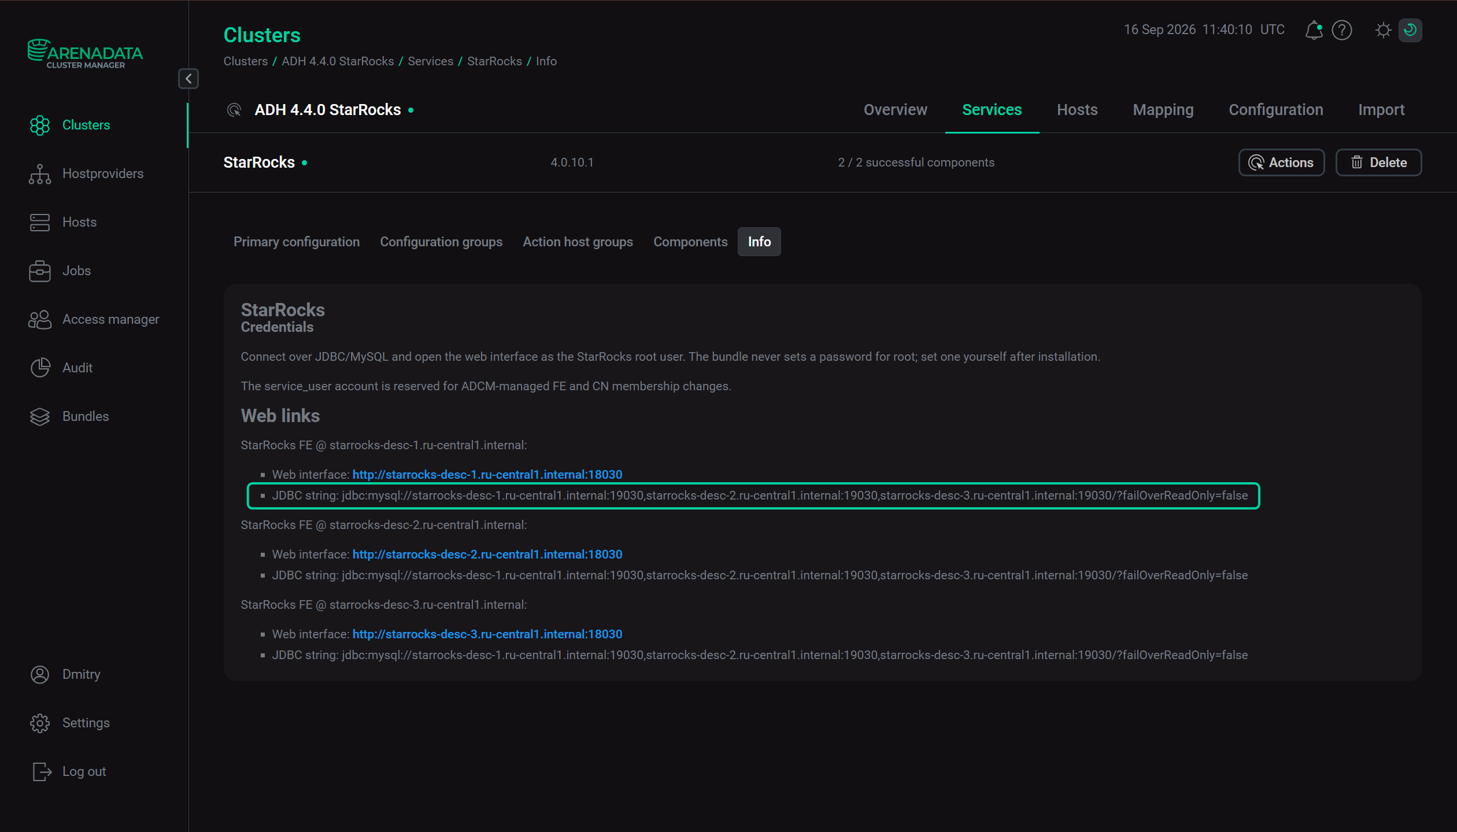Click the JDBC string under starrocks-desc-3
Image resolution: width=1457 pixels, height=832 pixels.
[x=760, y=655]
